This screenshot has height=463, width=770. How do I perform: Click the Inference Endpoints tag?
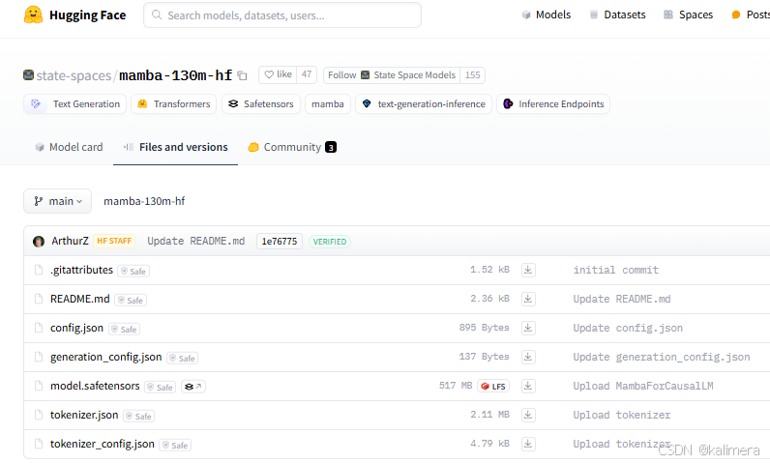click(553, 104)
